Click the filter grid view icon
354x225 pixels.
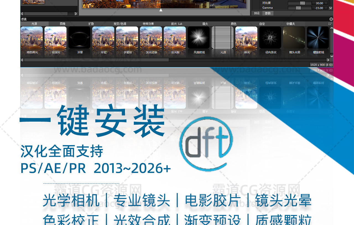coord(330,24)
